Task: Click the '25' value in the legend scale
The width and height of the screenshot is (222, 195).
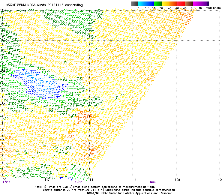Action: point(169,8)
